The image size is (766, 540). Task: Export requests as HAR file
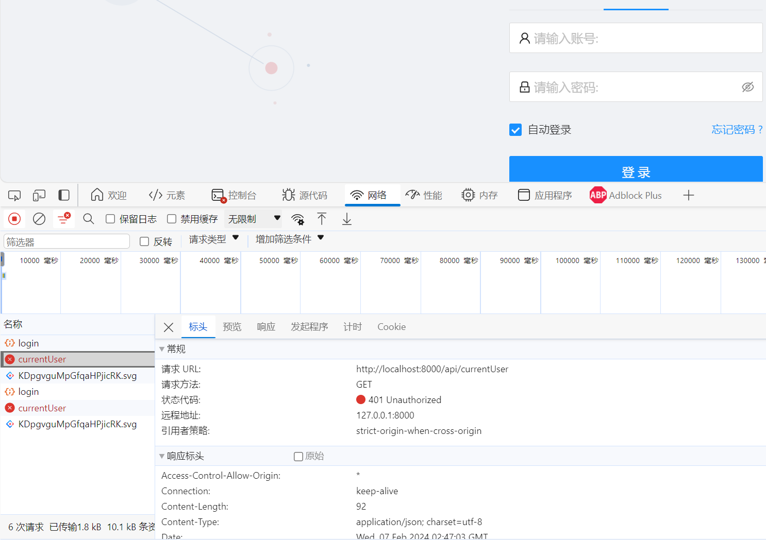click(x=346, y=219)
